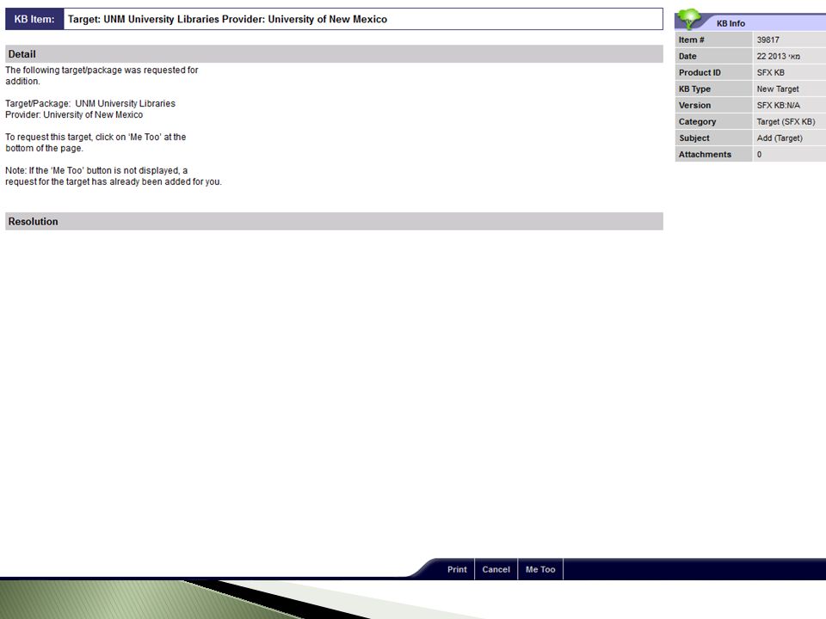The height and width of the screenshot is (619, 826).
Task: Click the Version value SFX KB:N/A
Action: point(778,105)
